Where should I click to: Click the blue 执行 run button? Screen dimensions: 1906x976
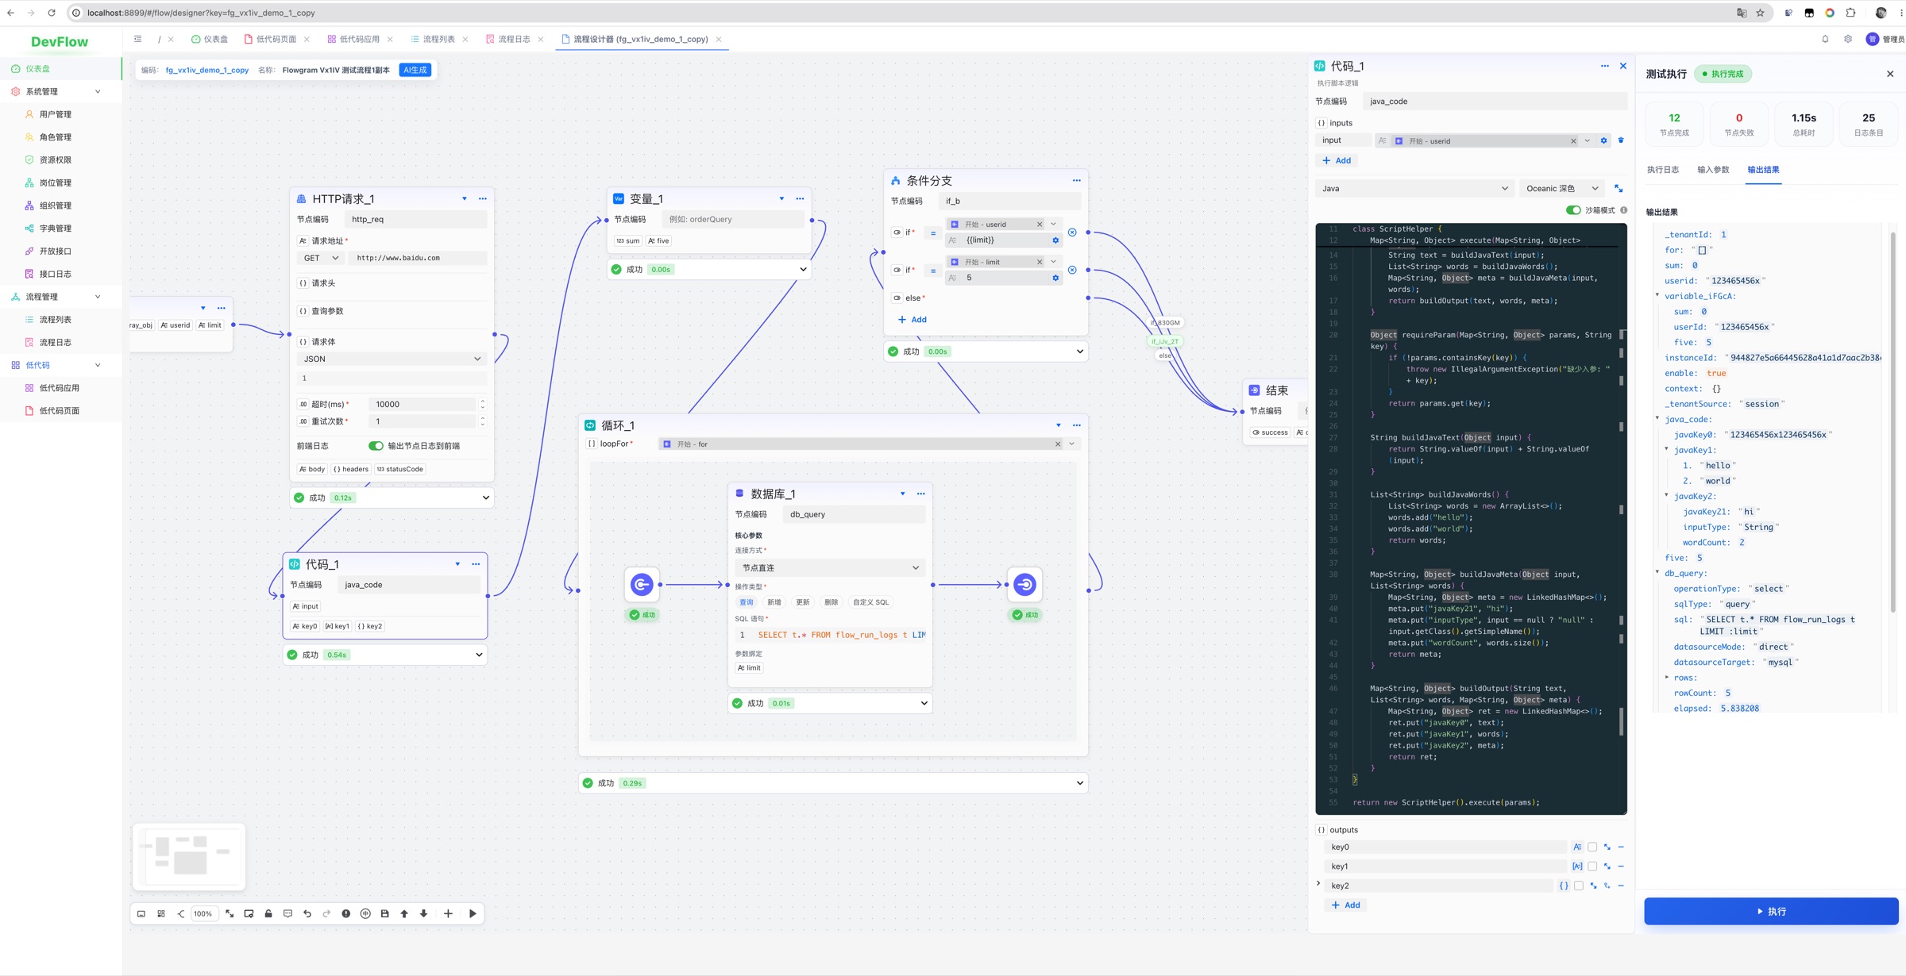[1771, 912]
